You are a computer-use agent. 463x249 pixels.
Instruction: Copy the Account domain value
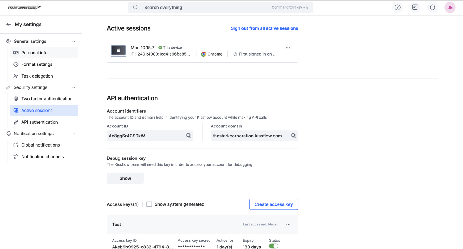pos(293,136)
